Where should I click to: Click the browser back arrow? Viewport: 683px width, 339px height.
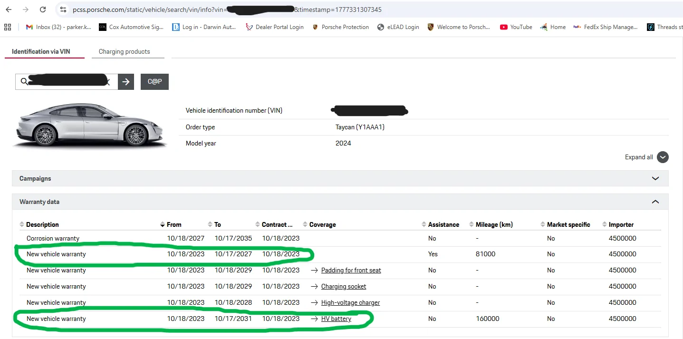[10, 10]
